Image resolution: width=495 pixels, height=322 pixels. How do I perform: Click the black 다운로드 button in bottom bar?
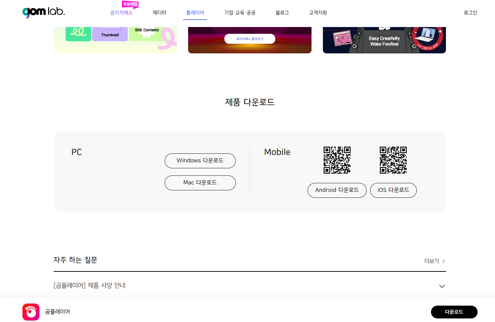(x=454, y=312)
